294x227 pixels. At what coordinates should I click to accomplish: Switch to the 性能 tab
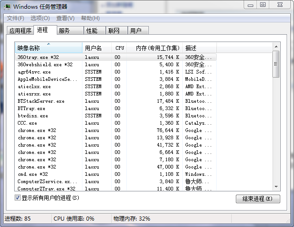(x=94, y=31)
